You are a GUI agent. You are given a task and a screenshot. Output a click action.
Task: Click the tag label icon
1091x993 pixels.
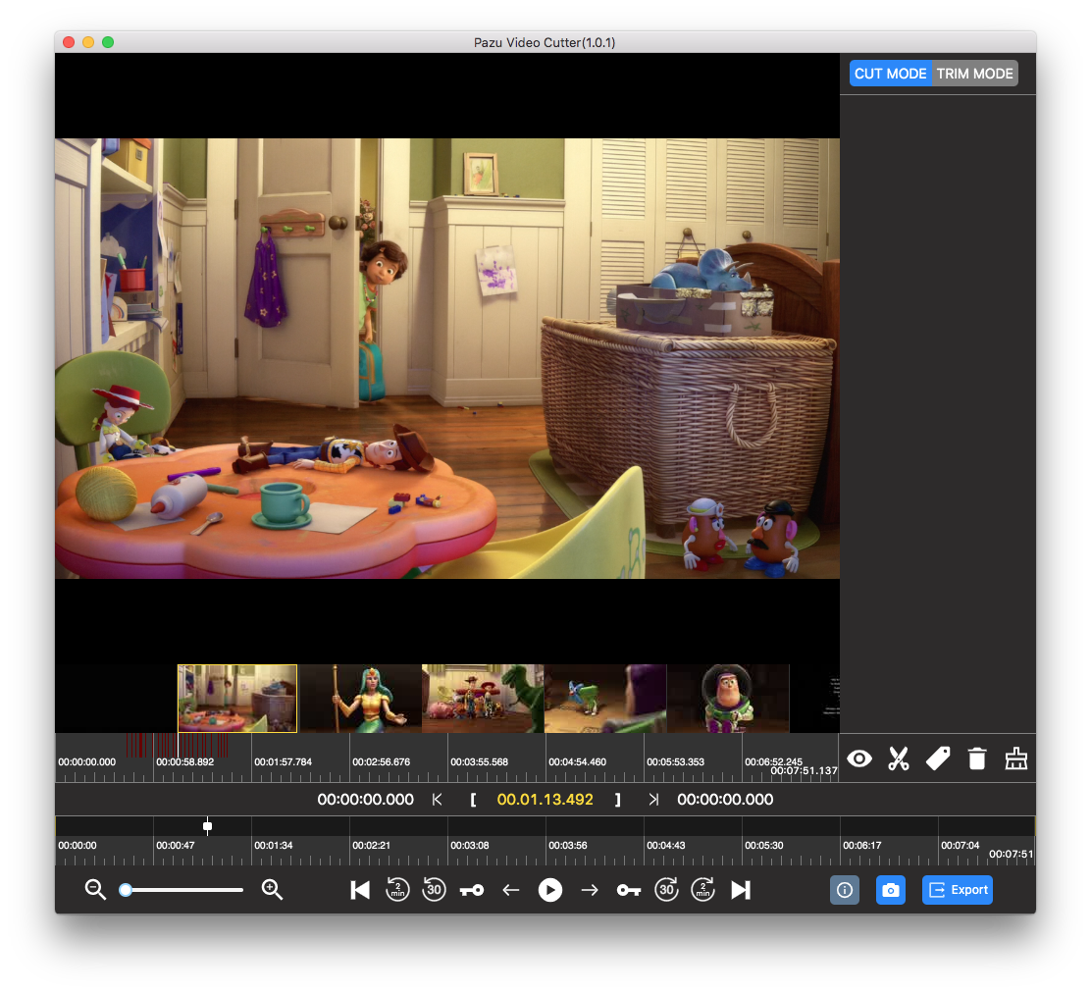(938, 758)
